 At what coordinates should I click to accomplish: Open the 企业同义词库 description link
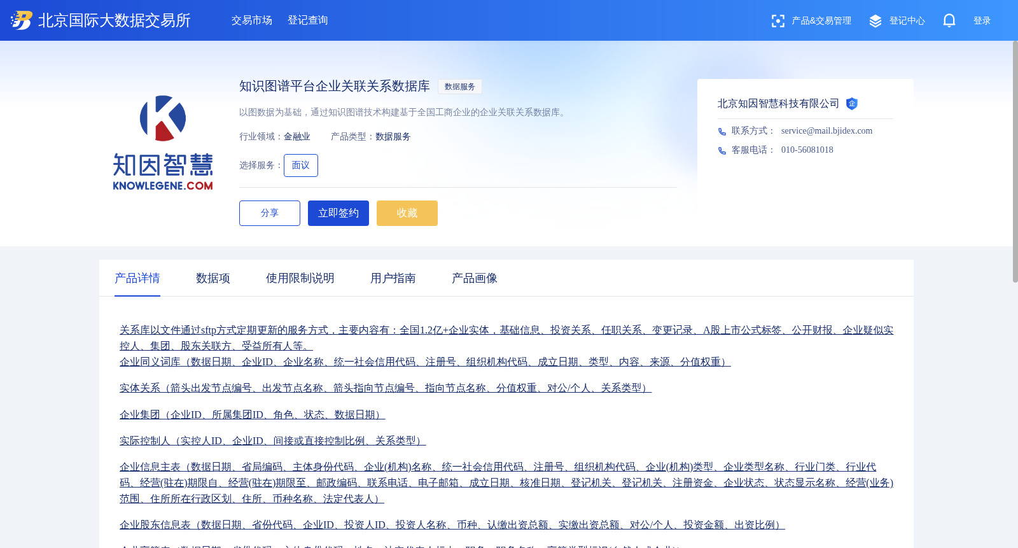425,362
